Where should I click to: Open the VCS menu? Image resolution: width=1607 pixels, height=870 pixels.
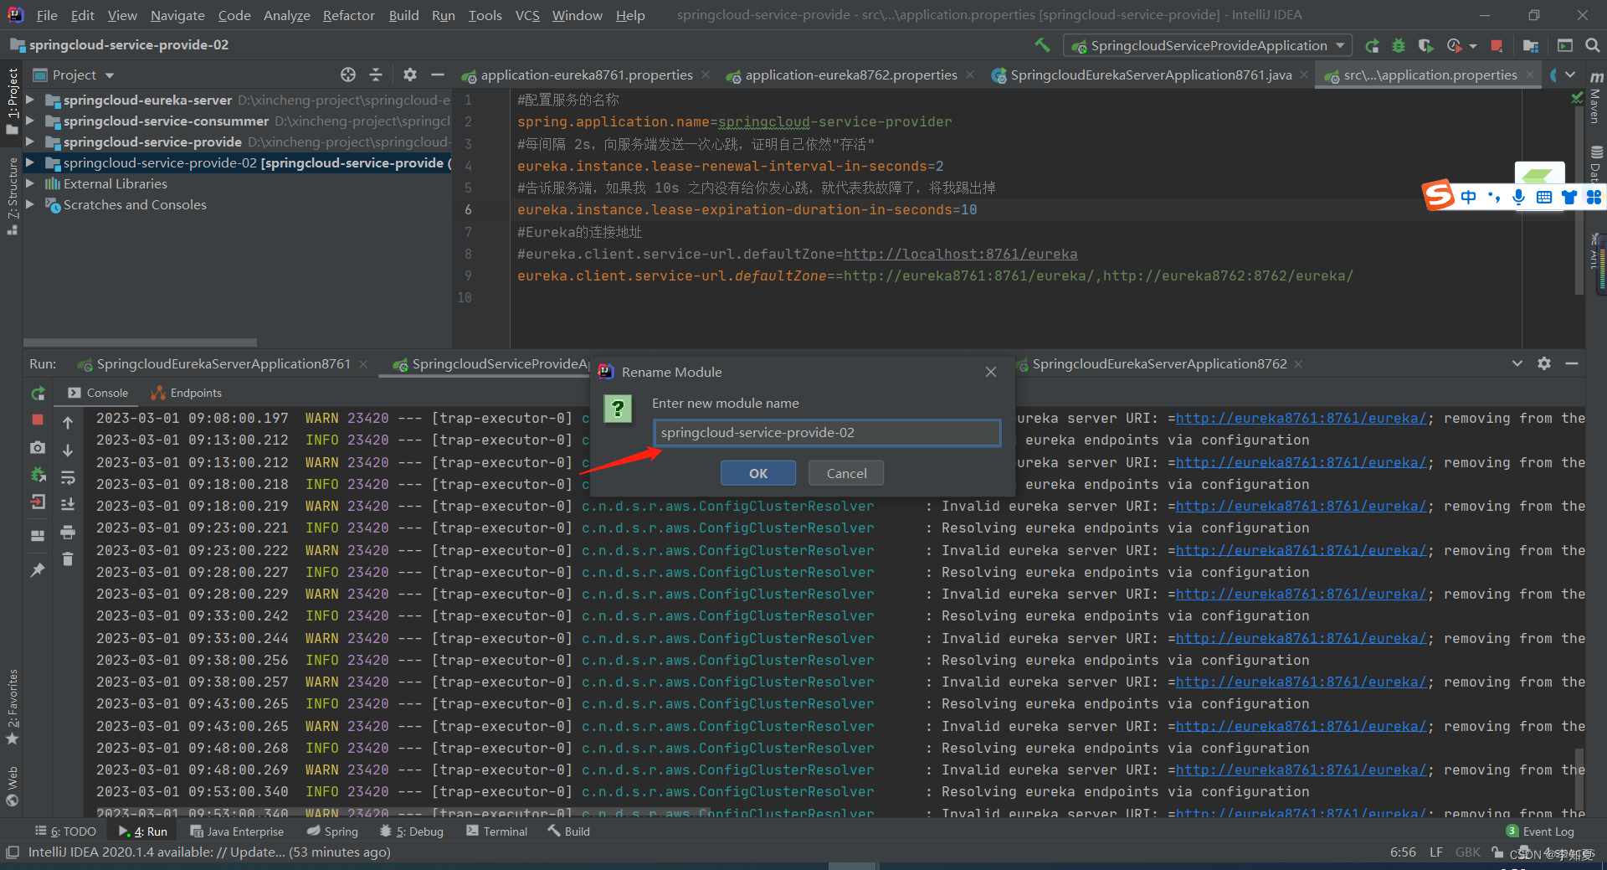click(x=527, y=15)
